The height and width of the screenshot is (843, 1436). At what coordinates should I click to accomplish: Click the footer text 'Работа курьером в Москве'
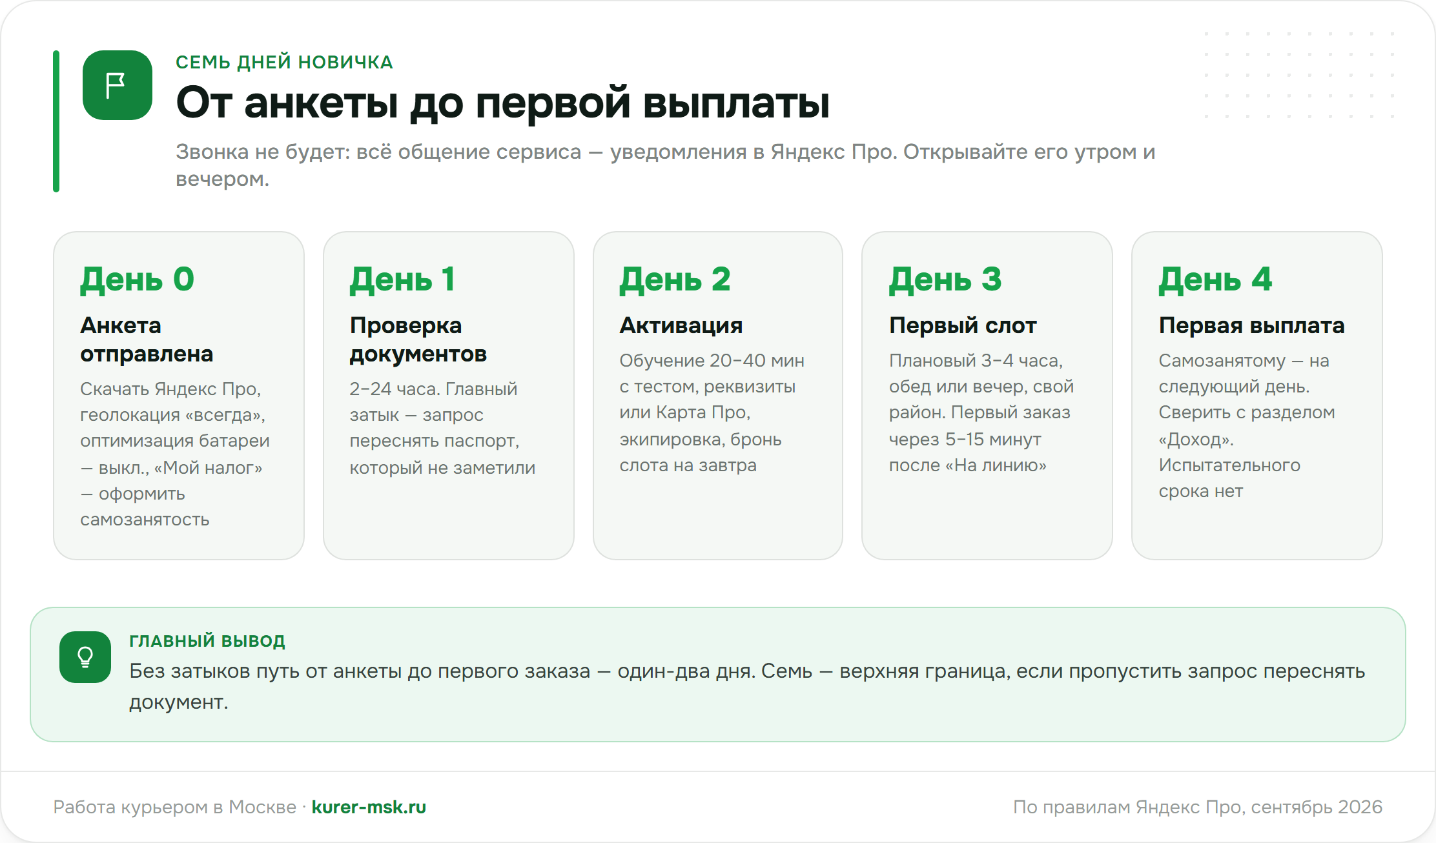[x=174, y=807]
